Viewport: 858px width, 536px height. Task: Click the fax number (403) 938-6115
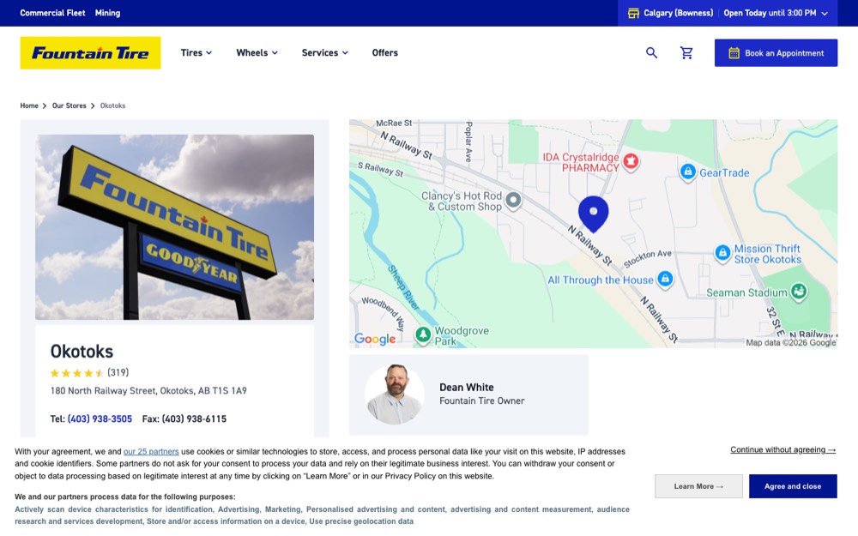point(194,419)
